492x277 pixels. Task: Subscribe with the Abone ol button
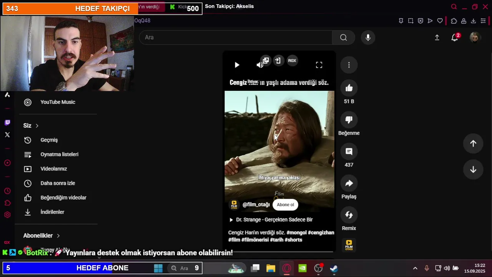tap(285, 205)
